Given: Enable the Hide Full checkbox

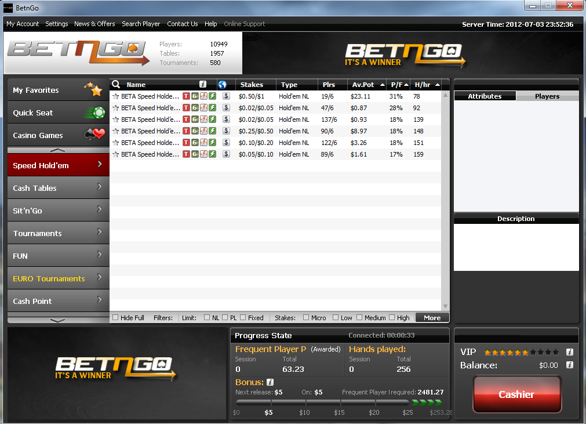Looking at the screenshot, I should pos(115,317).
